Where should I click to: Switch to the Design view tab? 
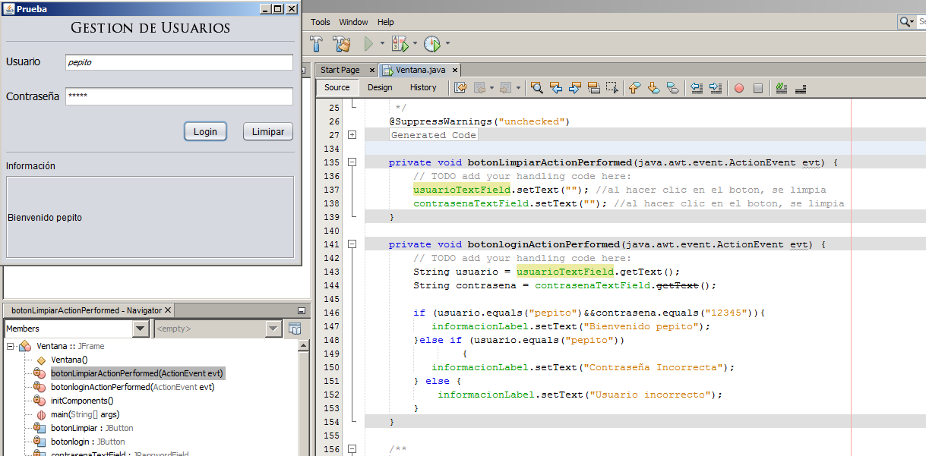(380, 87)
